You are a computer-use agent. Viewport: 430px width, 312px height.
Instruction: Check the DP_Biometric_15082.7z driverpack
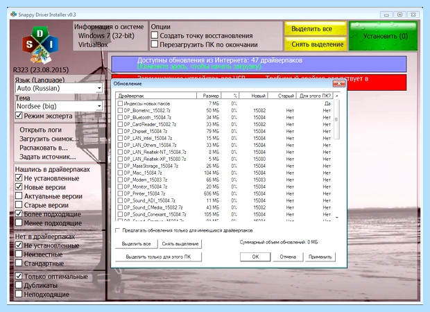pos(120,110)
